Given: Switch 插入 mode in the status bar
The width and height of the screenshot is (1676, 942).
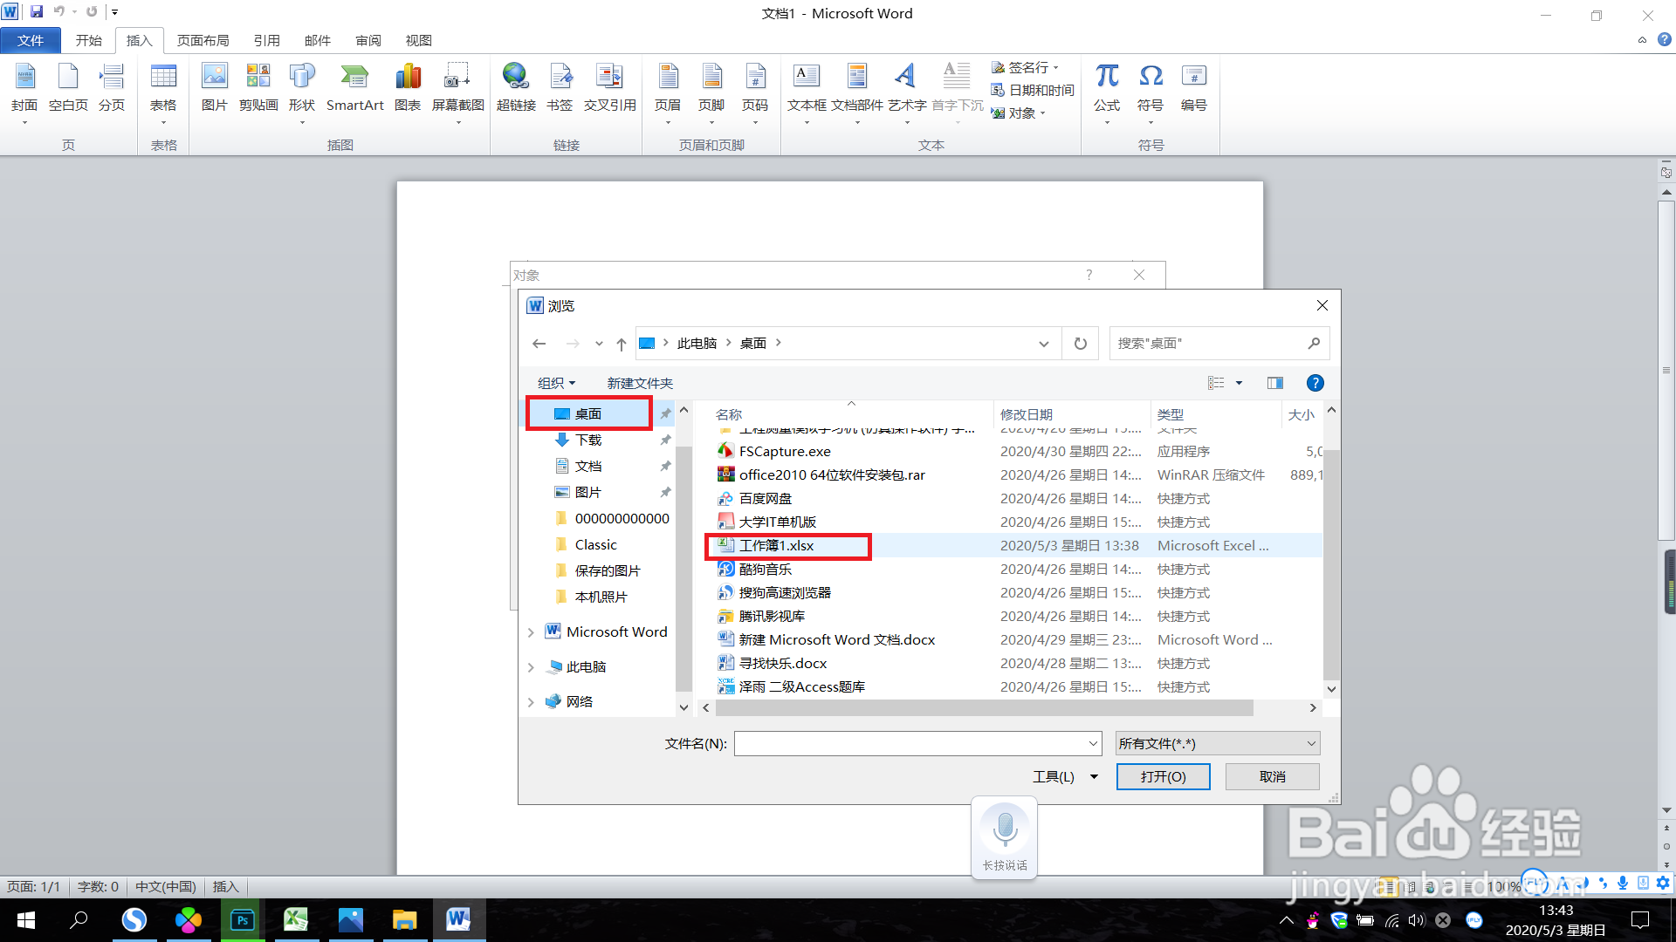Looking at the screenshot, I should (x=225, y=886).
